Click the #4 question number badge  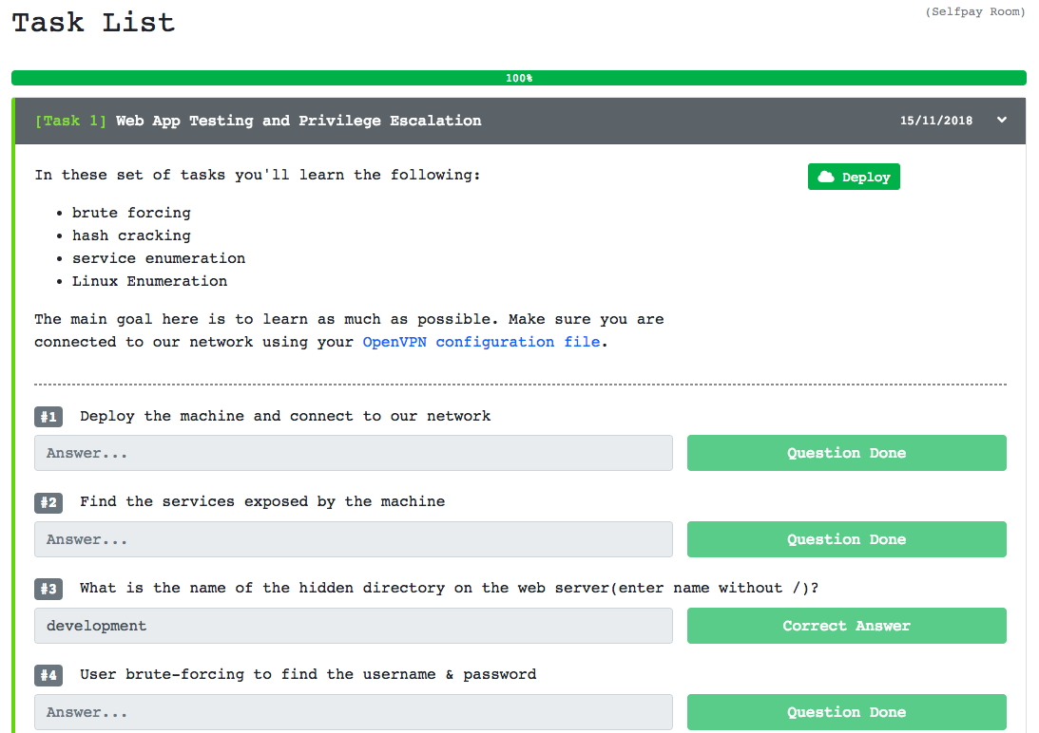point(48,675)
